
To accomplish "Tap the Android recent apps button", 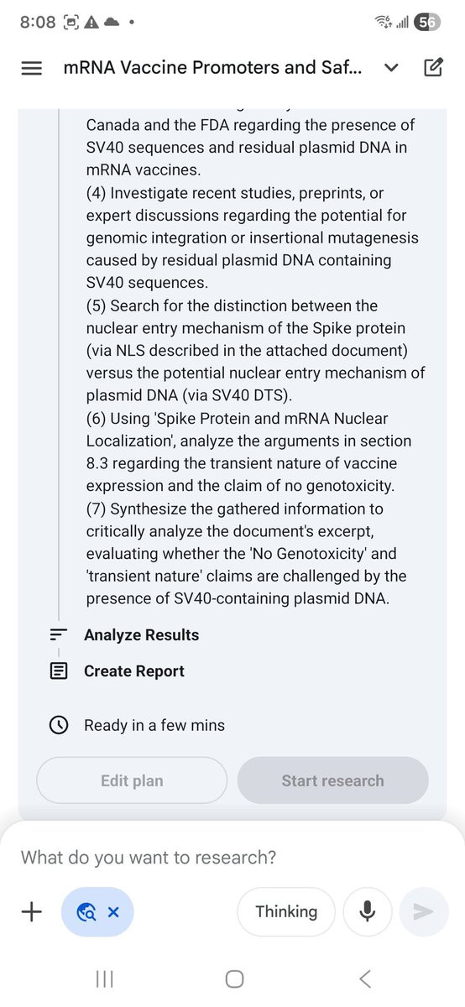I will (105, 978).
